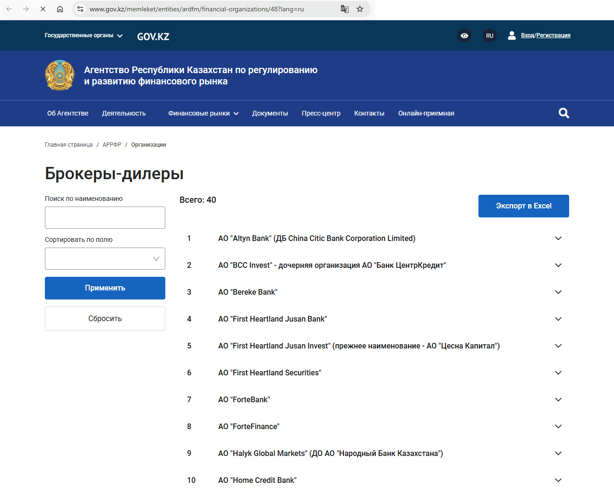This screenshot has width=614, height=497.
Task: Go to browser home page icon
Action: pos(60,9)
